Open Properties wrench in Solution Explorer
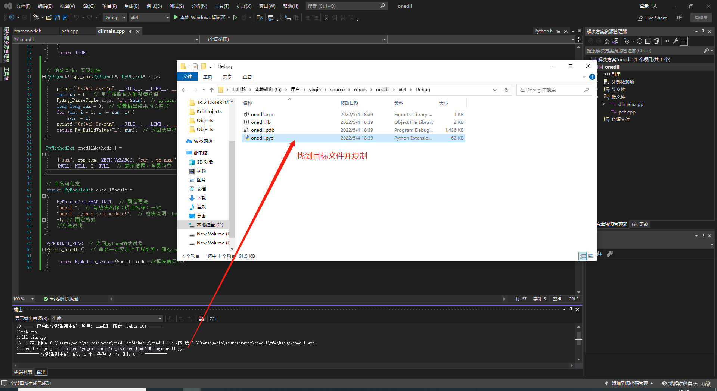The image size is (717, 391). pos(676,41)
